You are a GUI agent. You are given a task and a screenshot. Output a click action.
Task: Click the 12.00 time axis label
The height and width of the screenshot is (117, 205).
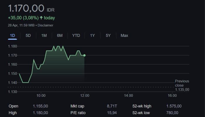[x=85, y=96]
